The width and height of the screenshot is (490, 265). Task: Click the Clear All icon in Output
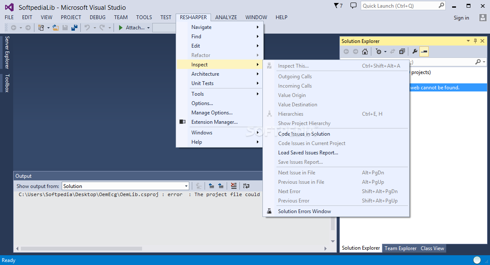234,186
